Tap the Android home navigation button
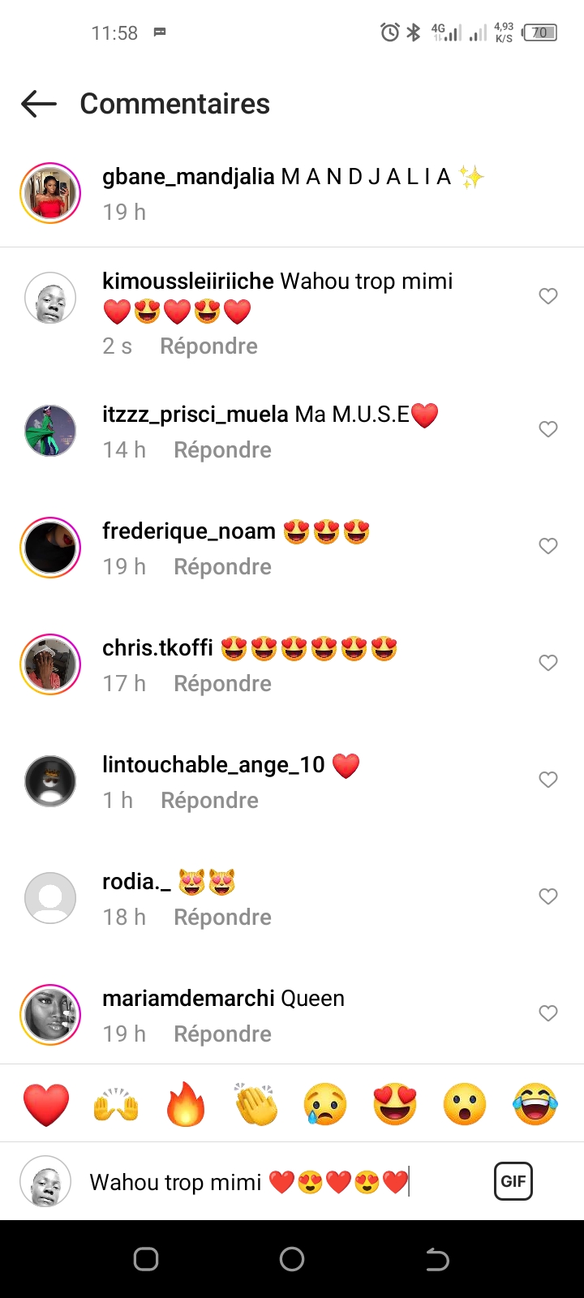Screen dimensions: 584x1298 (x=292, y=1259)
